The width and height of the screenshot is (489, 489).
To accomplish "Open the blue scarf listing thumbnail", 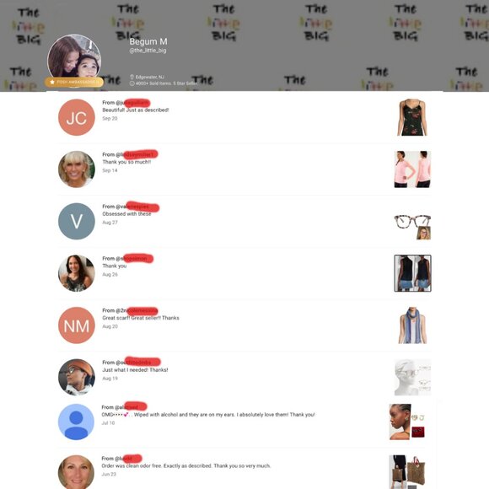I will (412, 325).
